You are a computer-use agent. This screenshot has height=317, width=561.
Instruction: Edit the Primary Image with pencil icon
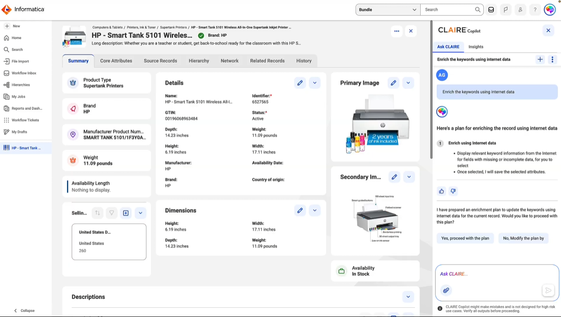click(x=393, y=83)
